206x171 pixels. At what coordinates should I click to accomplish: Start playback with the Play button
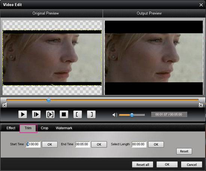(23, 114)
